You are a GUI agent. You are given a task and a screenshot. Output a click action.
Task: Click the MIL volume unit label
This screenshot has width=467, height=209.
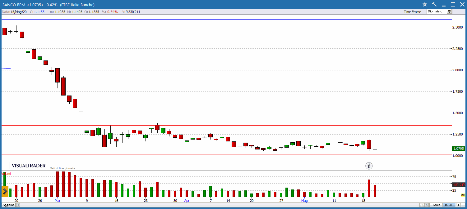pyautogui.click(x=463, y=195)
